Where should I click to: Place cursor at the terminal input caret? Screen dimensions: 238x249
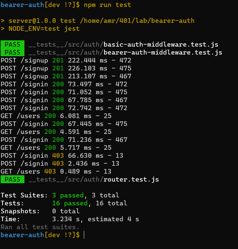click(x=84, y=235)
